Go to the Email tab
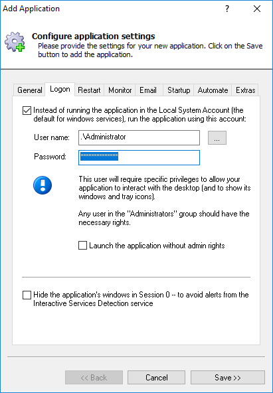The height and width of the screenshot is (393, 273). tap(148, 90)
